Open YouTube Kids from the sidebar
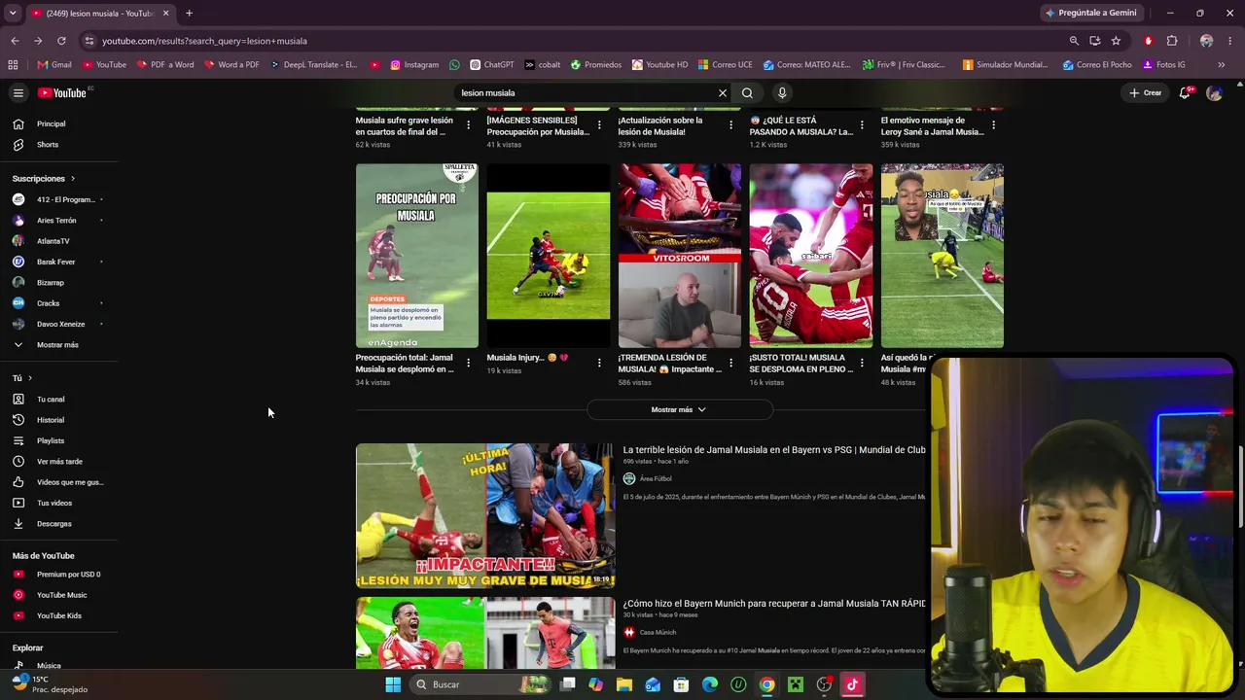Screen dimensions: 1245x700 59,615
